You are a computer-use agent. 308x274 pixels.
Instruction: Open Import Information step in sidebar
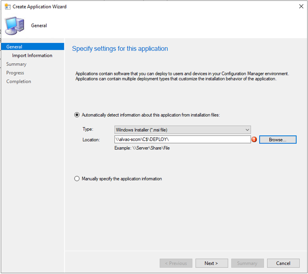[32, 55]
